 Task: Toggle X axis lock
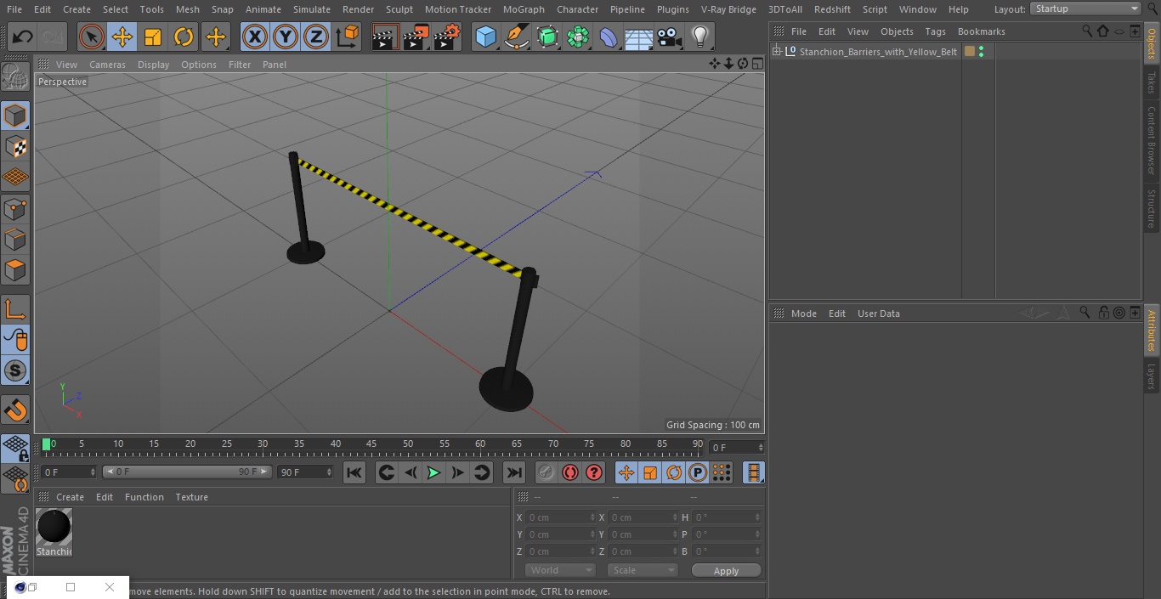coord(255,37)
